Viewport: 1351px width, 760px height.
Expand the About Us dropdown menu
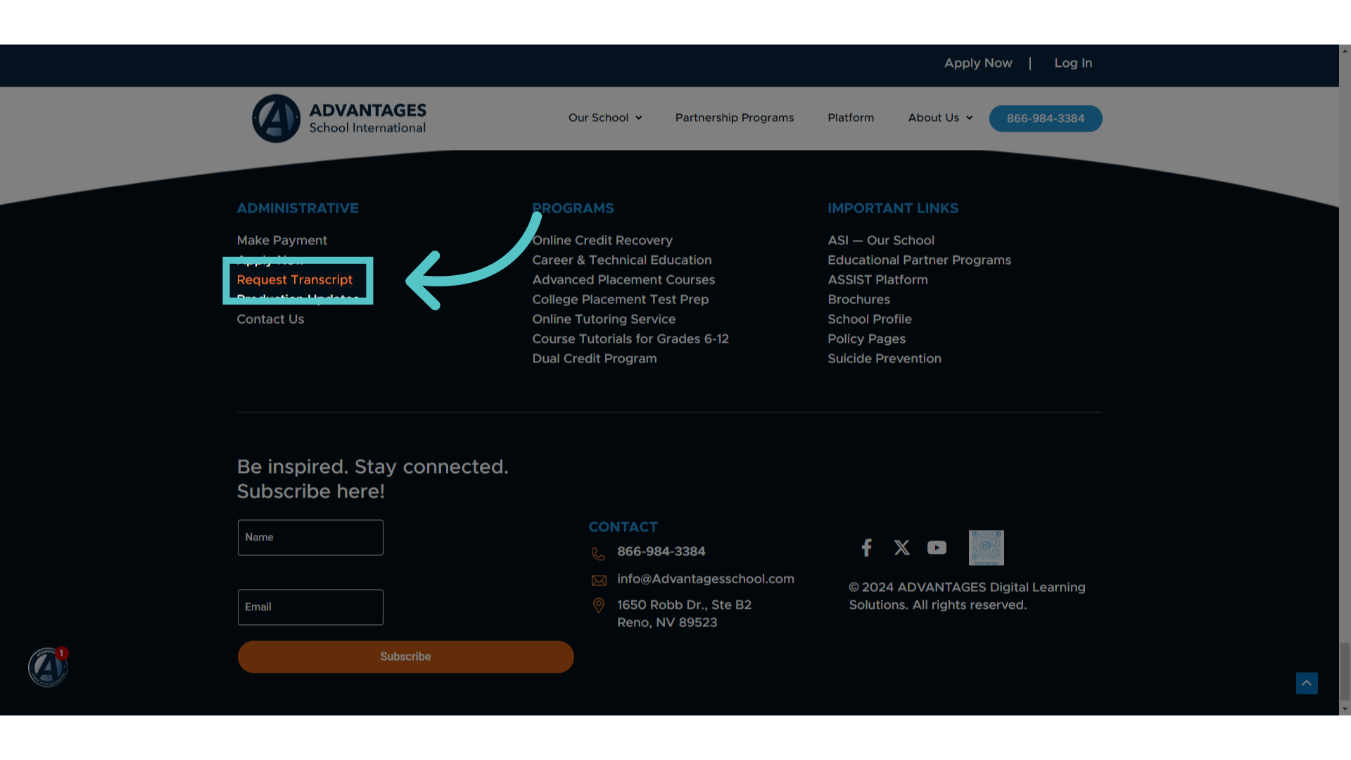coord(940,118)
